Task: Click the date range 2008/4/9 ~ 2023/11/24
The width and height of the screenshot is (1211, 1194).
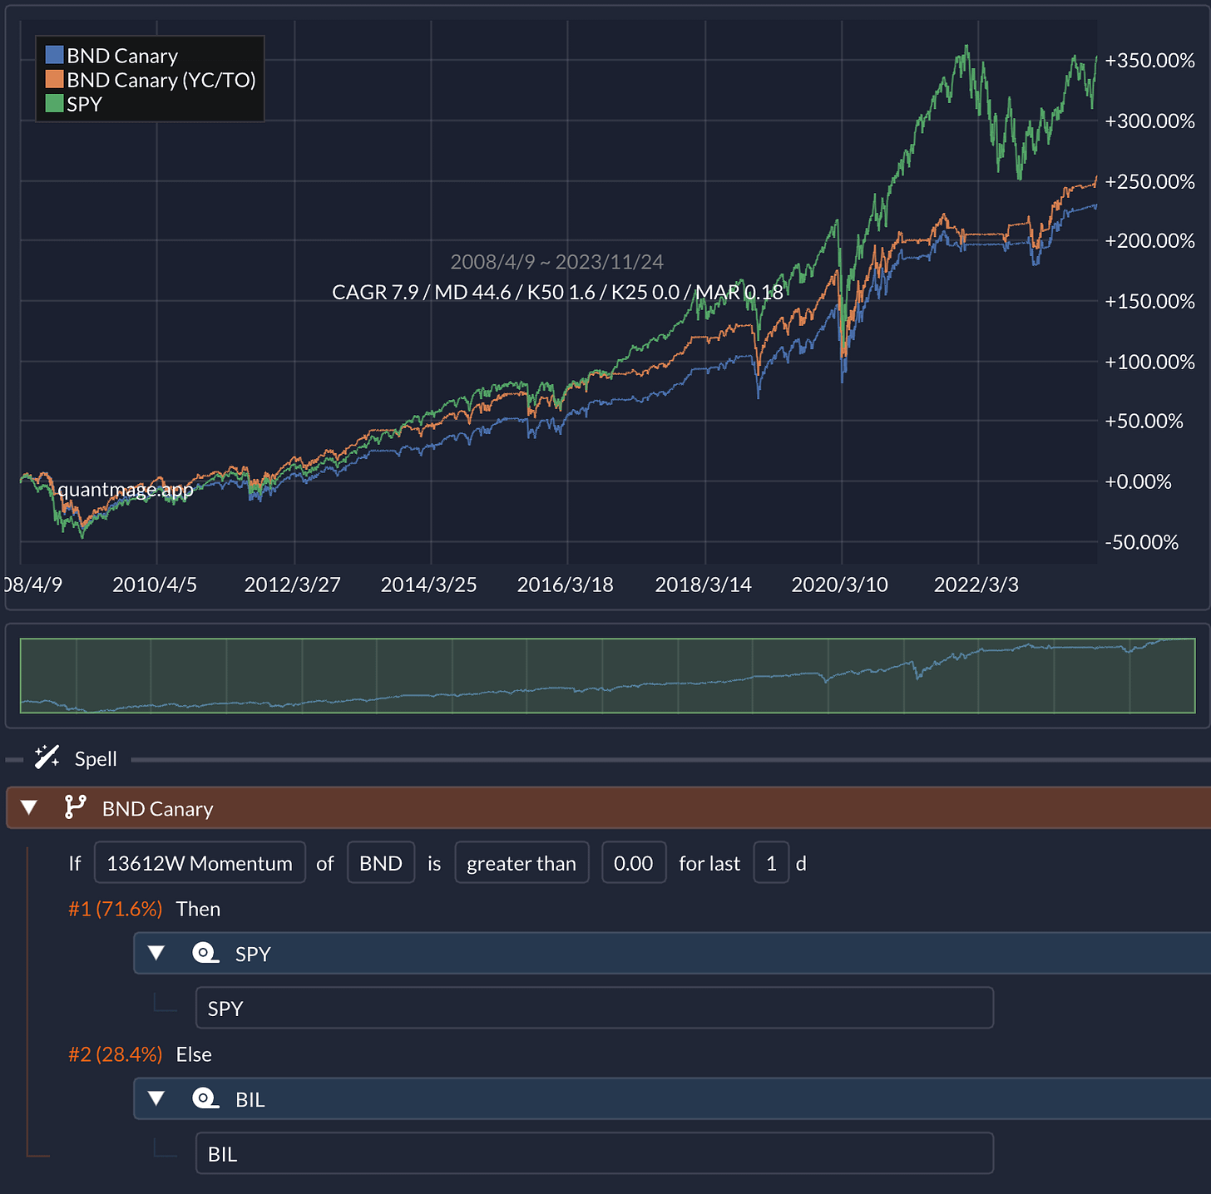Action: pos(556,262)
